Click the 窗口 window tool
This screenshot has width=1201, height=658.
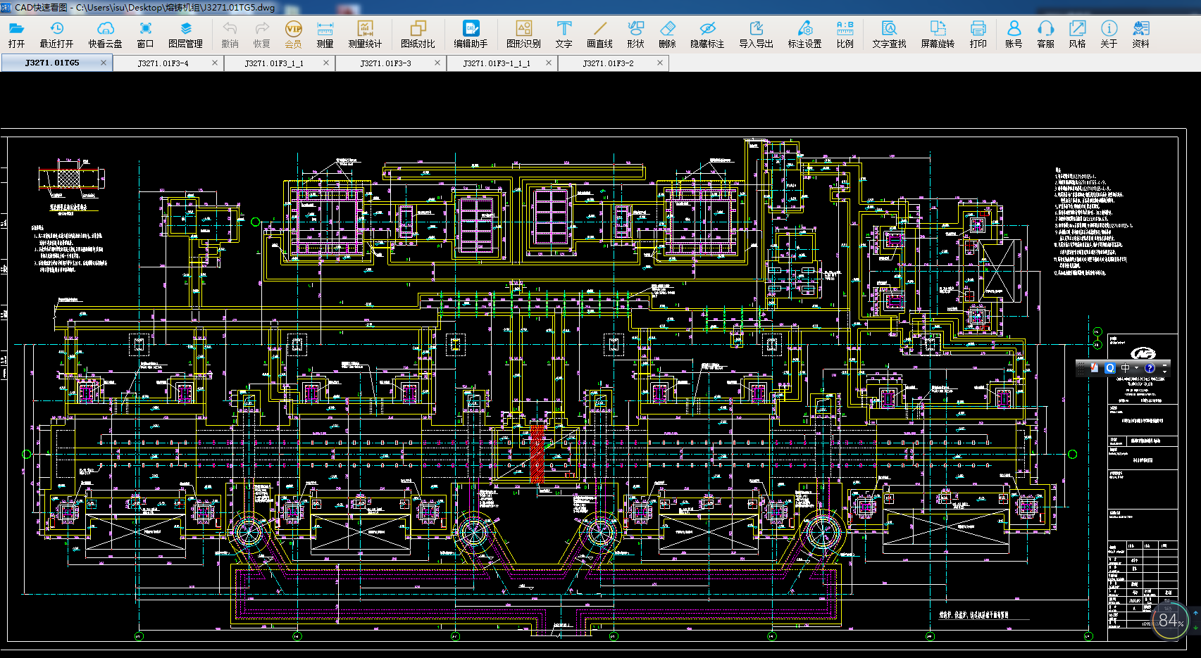pos(145,34)
